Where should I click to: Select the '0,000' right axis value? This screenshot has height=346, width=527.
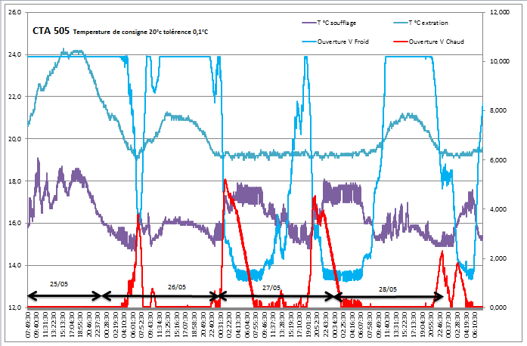click(x=498, y=307)
